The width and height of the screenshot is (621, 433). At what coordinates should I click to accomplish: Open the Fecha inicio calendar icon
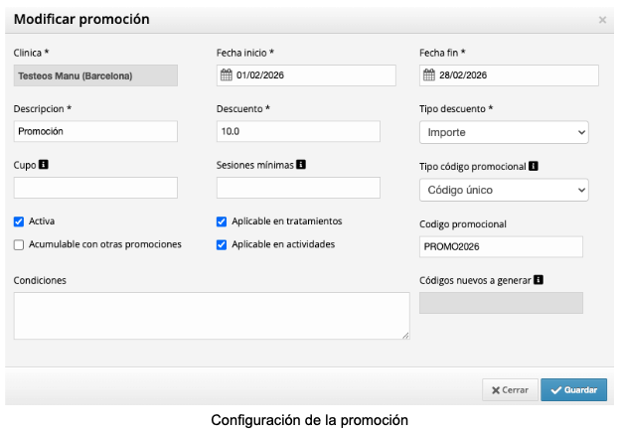coord(227,74)
